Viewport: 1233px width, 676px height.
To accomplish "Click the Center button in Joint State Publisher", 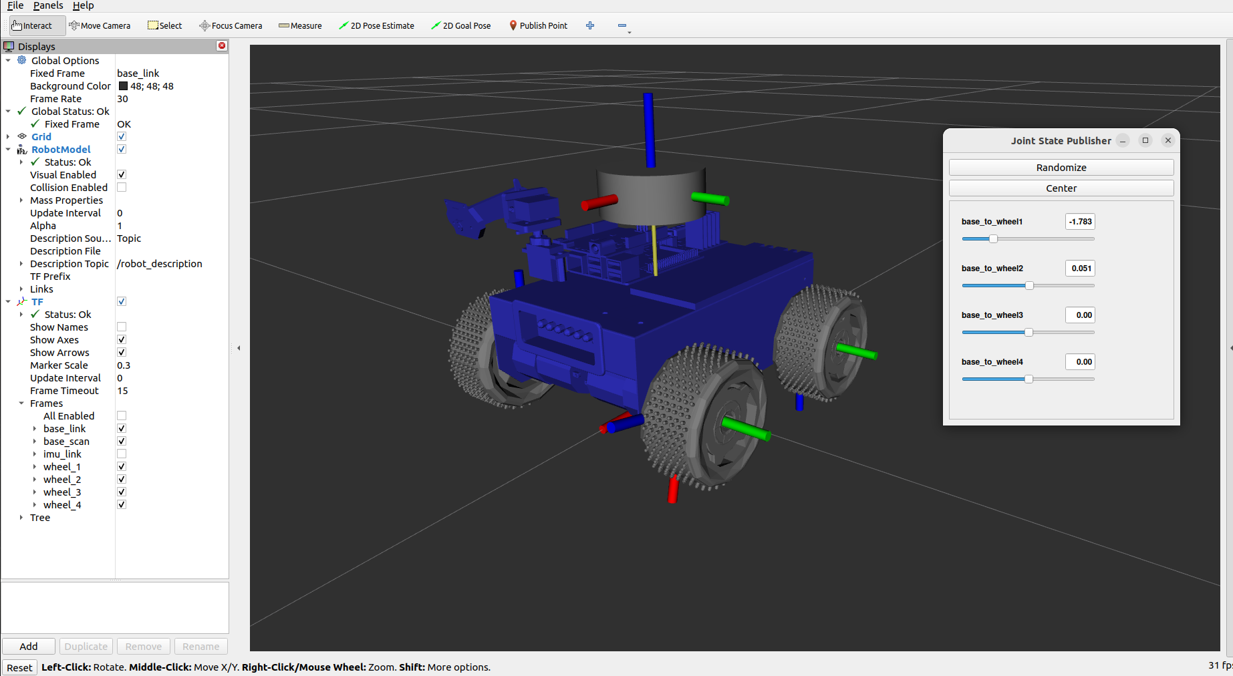I will (x=1061, y=188).
